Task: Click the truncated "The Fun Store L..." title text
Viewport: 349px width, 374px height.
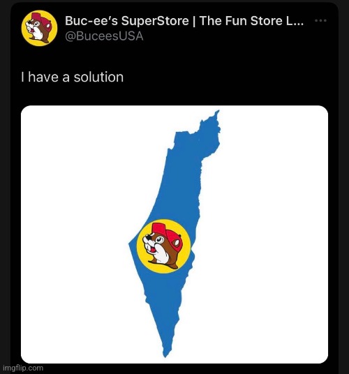Action: coord(251,21)
